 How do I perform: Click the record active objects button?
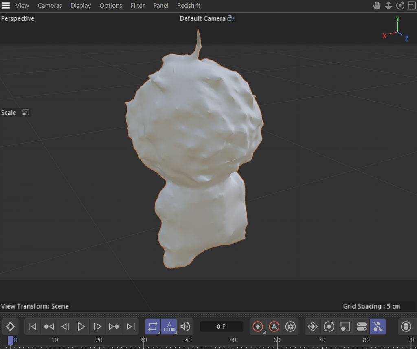pos(258,327)
